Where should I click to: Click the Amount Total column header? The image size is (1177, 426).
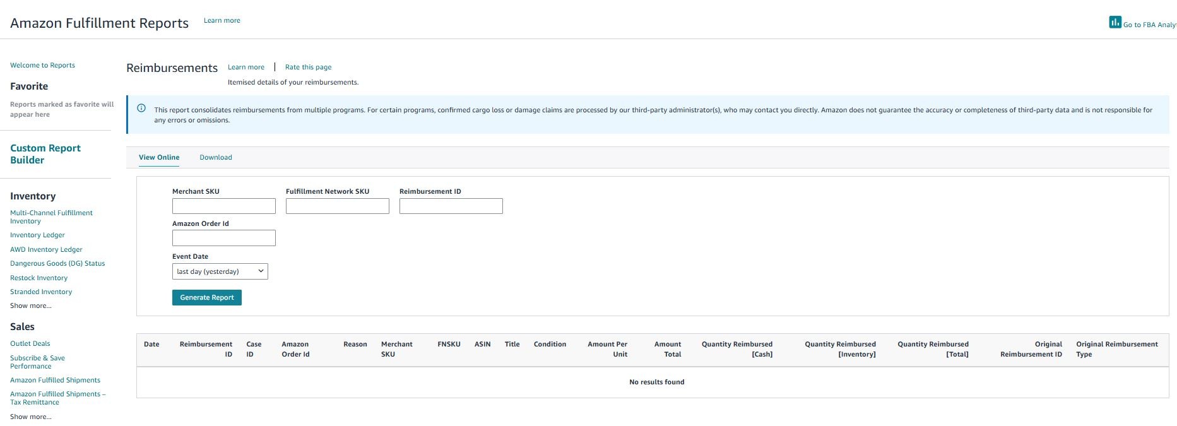pyautogui.click(x=668, y=349)
